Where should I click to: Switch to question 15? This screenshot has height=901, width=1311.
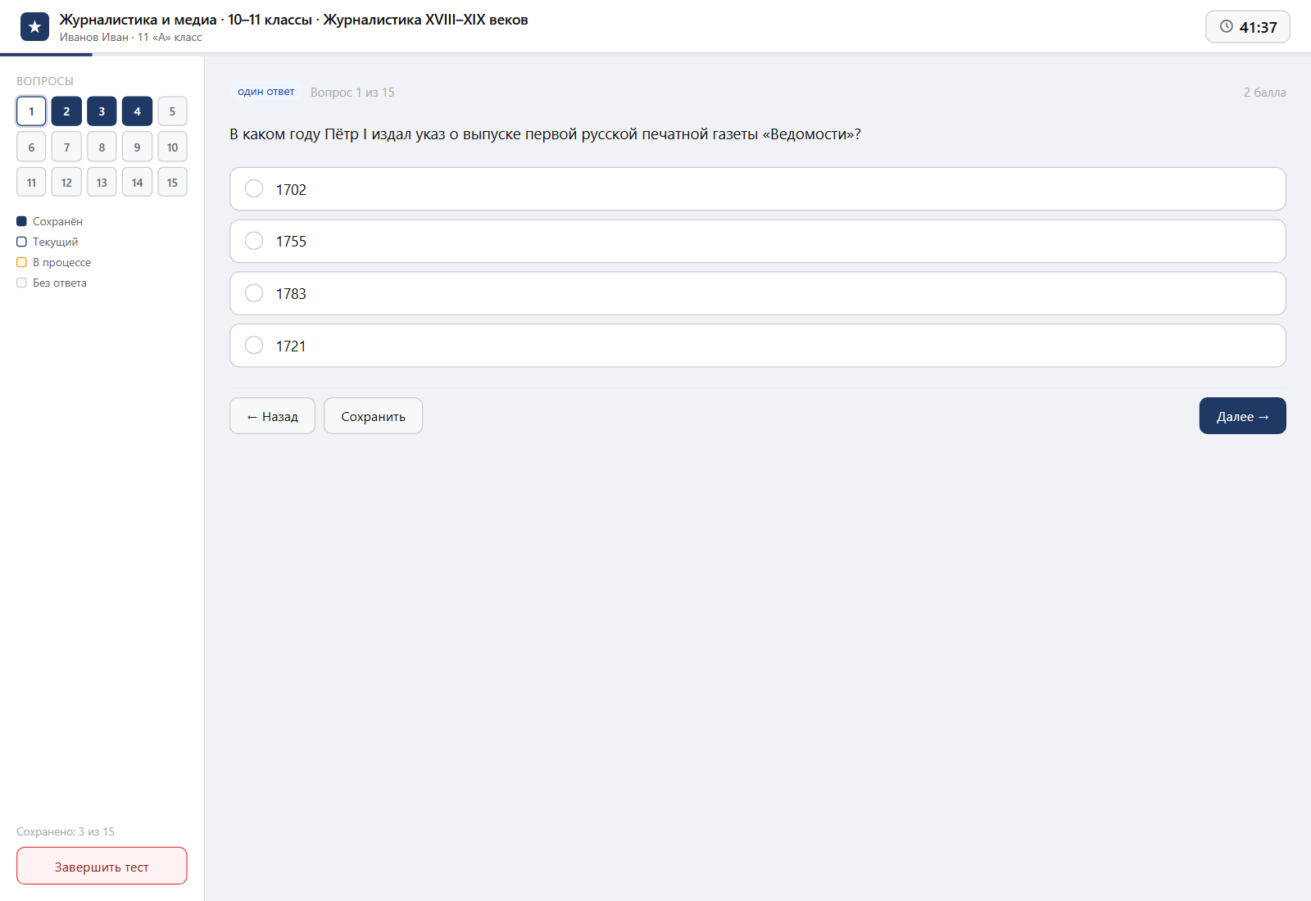click(172, 183)
